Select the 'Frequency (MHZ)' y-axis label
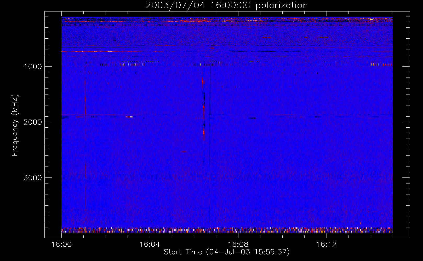This screenshot has width=423, height=261. (15, 125)
